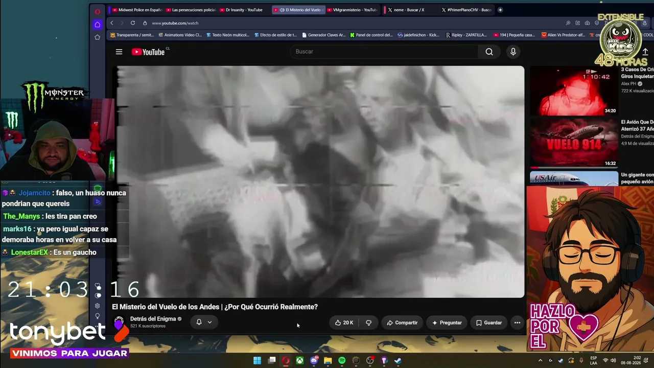Open the three-dot more actions menu
Image resolution: width=654 pixels, height=368 pixels.
517,323
